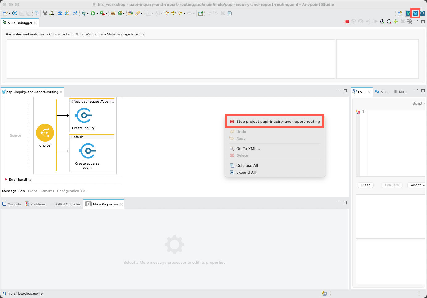Click the clock with green play icon

coord(383,21)
